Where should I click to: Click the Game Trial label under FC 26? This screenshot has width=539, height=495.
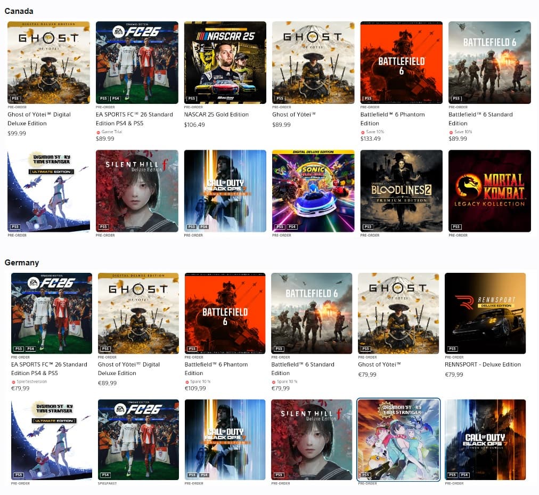(112, 132)
